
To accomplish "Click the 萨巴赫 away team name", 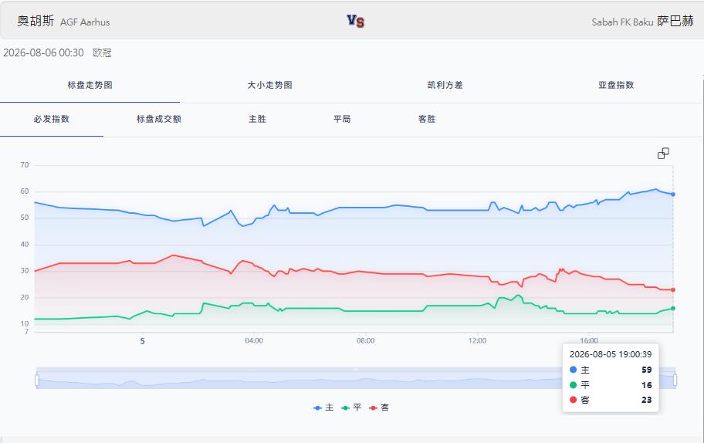I will coord(675,21).
